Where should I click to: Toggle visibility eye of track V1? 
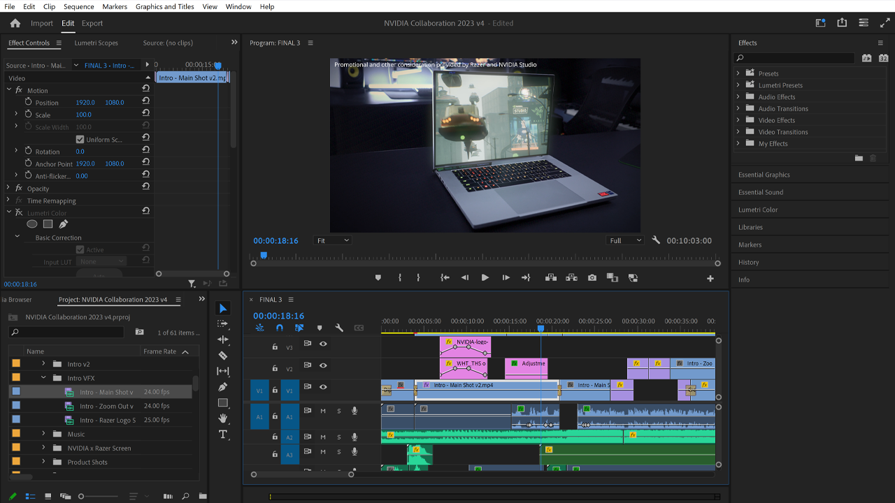coord(323,387)
